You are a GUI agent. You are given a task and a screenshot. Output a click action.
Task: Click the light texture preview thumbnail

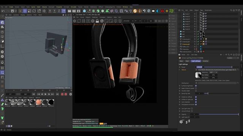tap(198, 75)
